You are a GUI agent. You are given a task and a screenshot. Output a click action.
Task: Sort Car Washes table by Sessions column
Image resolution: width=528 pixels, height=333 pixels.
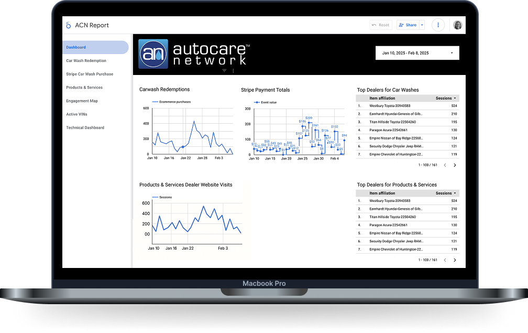coord(445,98)
